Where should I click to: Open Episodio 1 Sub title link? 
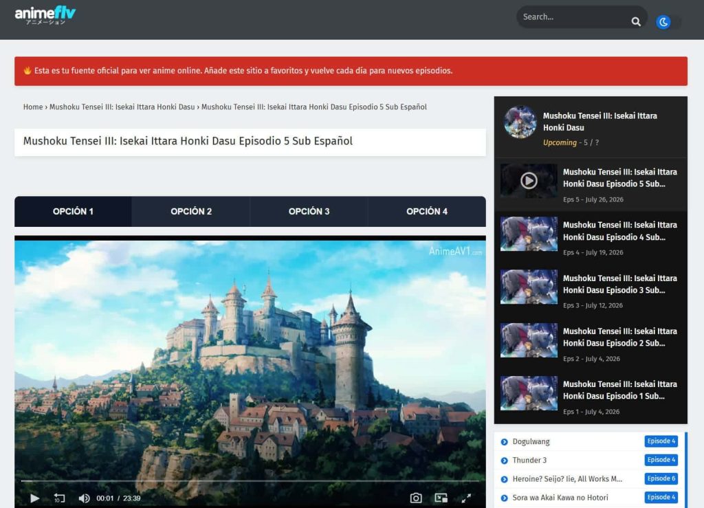[619, 390]
